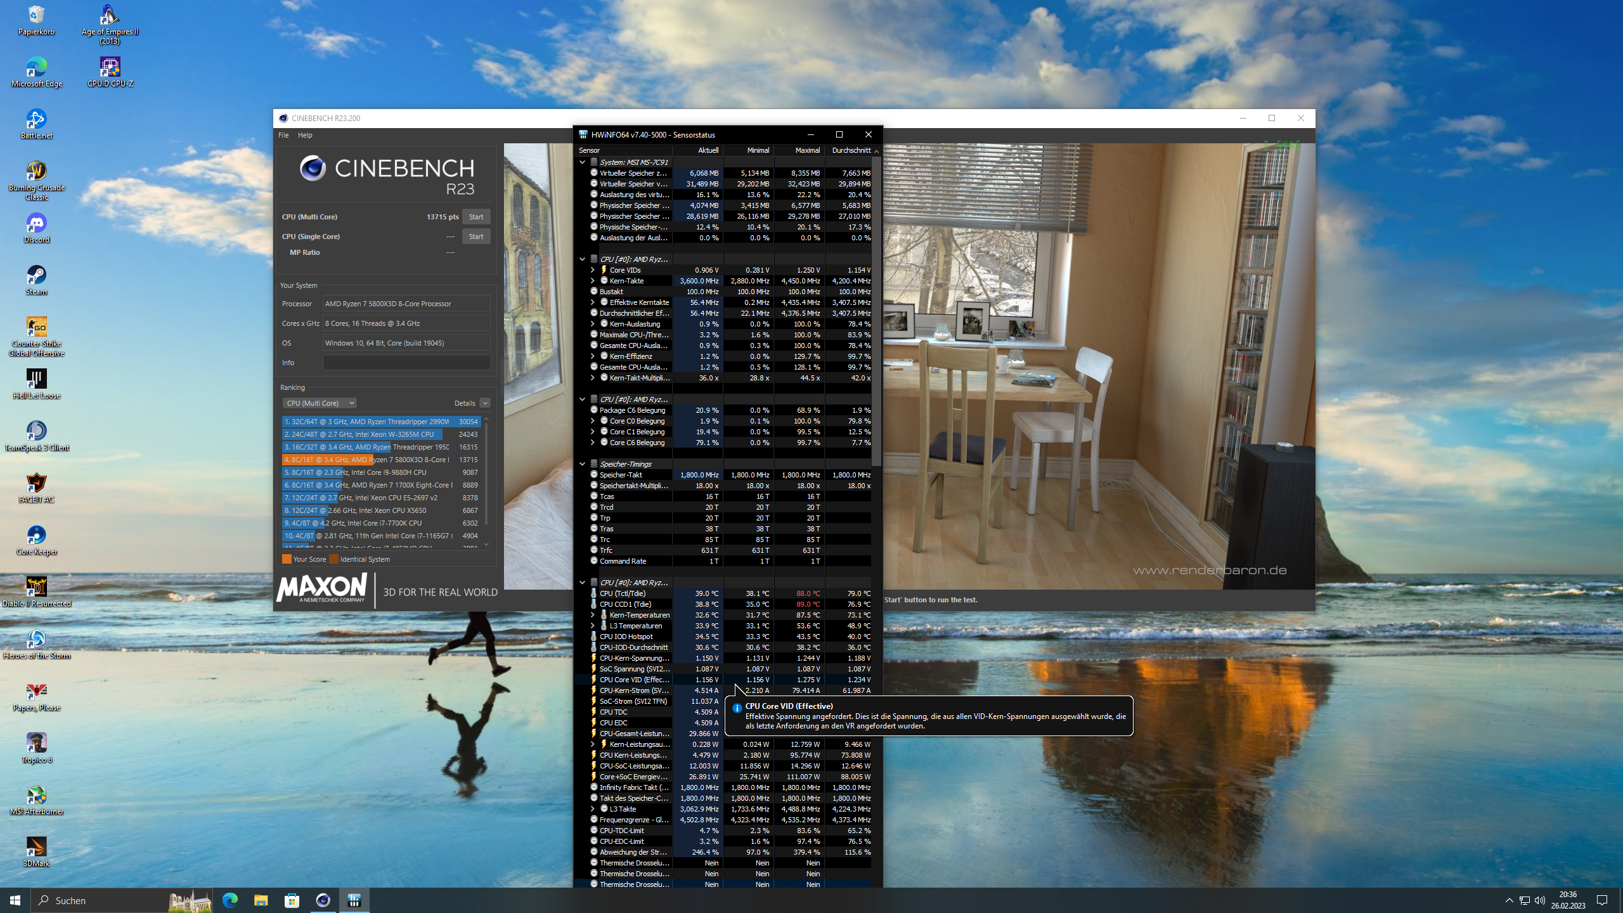Image resolution: width=1623 pixels, height=913 pixels.
Task: Click the Cinebench taskbar icon
Action: 323,900
